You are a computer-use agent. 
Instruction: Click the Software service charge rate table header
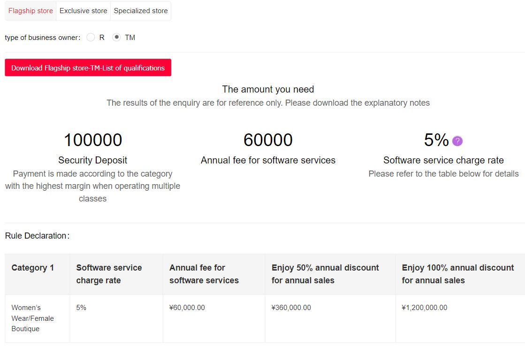pyautogui.click(x=109, y=274)
